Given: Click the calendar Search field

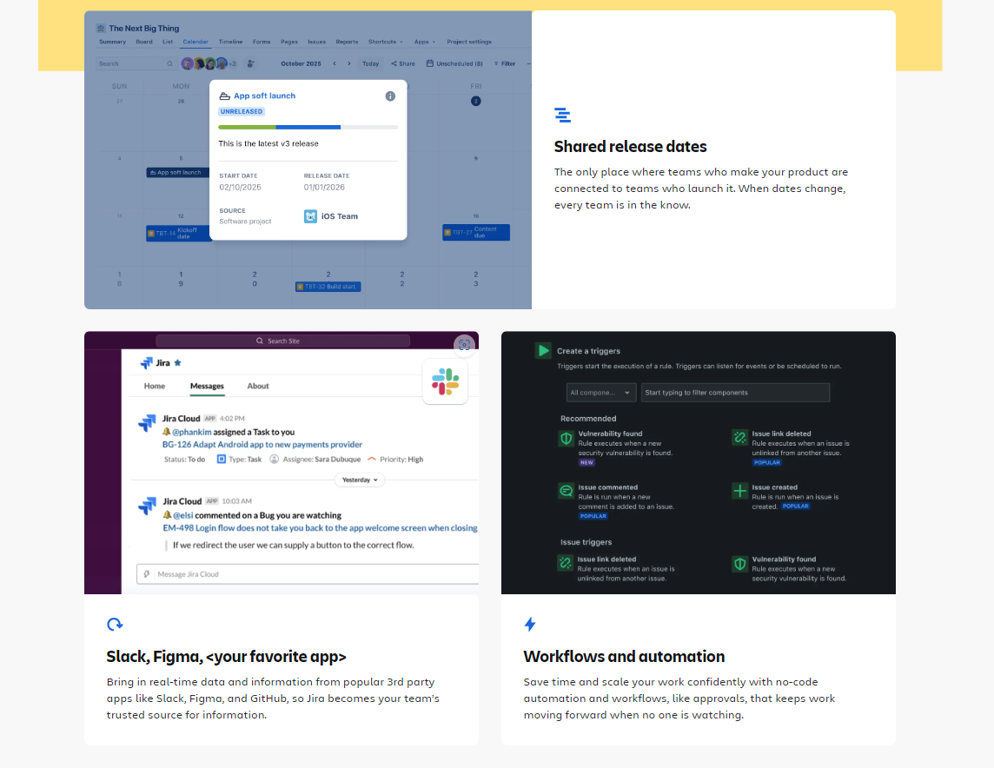Looking at the screenshot, I should [x=136, y=63].
